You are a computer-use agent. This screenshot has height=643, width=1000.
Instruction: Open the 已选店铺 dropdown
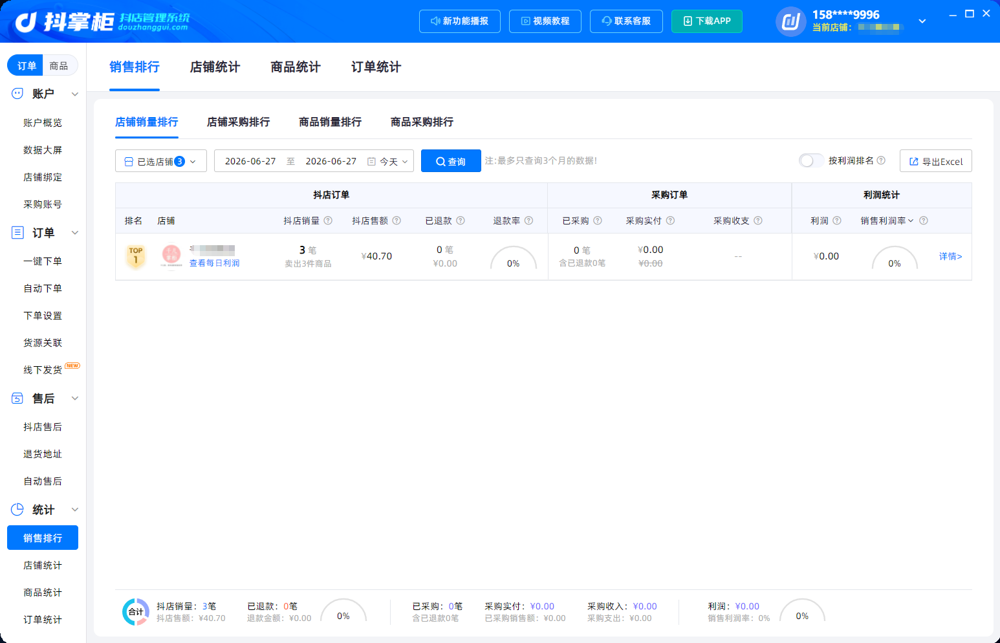[x=161, y=161]
